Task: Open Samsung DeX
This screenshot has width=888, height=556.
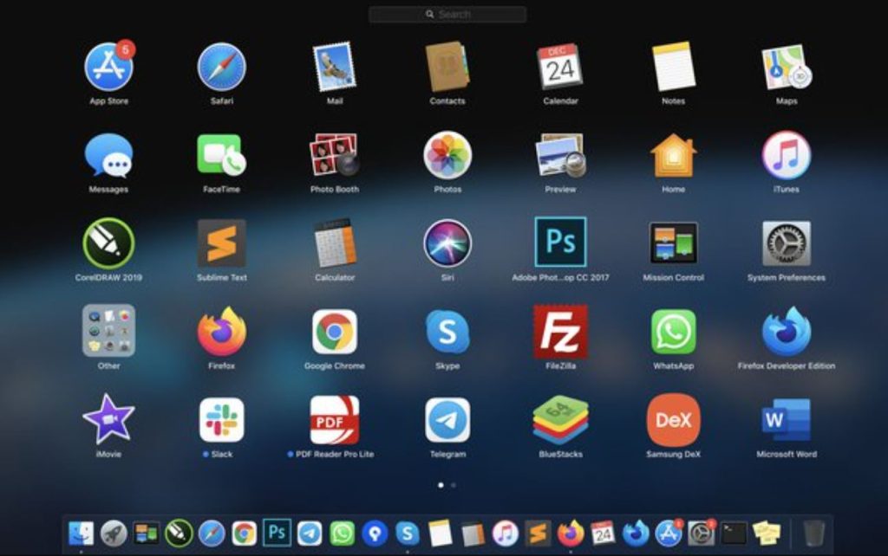Action: pyautogui.click(x=673, y=423)
